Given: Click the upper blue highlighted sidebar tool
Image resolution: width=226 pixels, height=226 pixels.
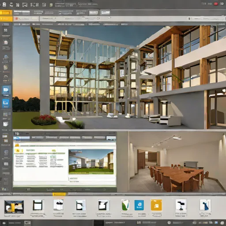Looking at the screenshot, I should (x=6, y=90).
